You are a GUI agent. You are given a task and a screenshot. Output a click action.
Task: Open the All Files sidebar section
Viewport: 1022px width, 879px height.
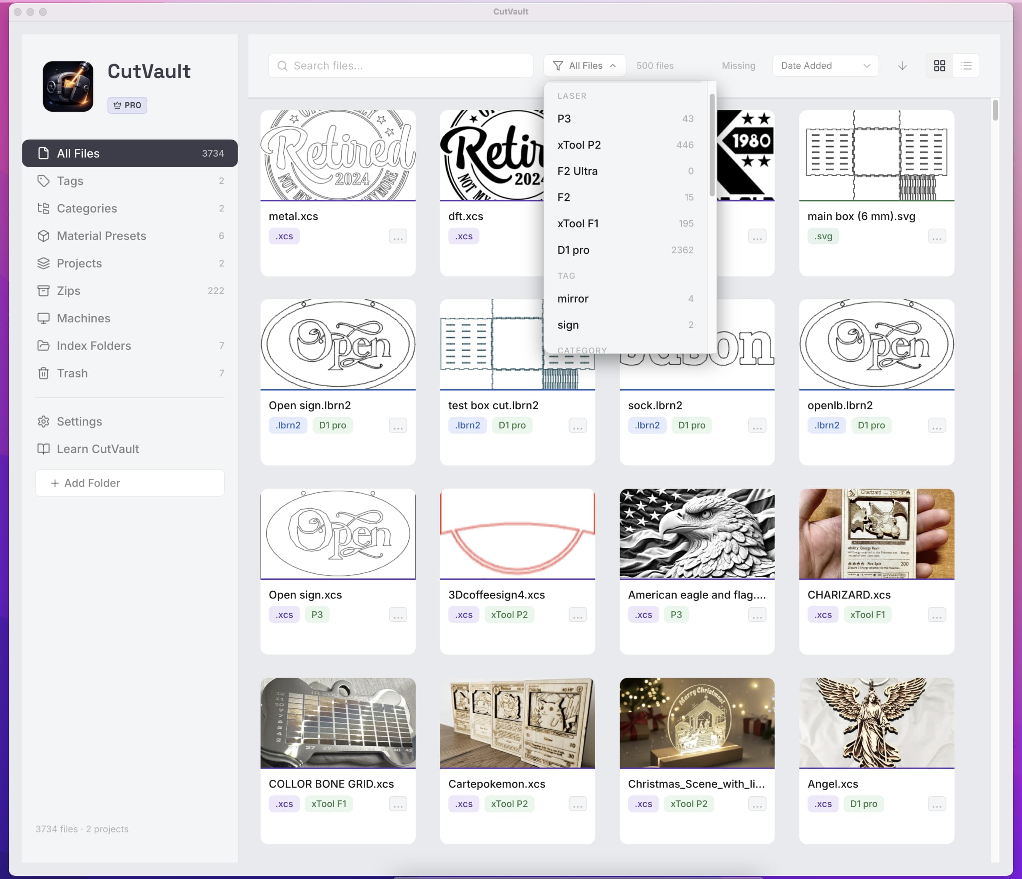point(130,153)
